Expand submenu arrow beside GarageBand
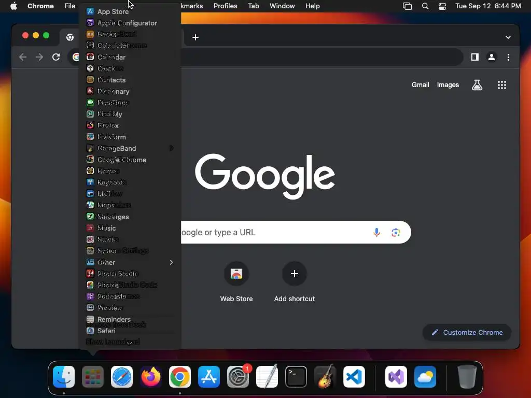Viewport: 531px width, 398px height. click(x=171, y=148)
